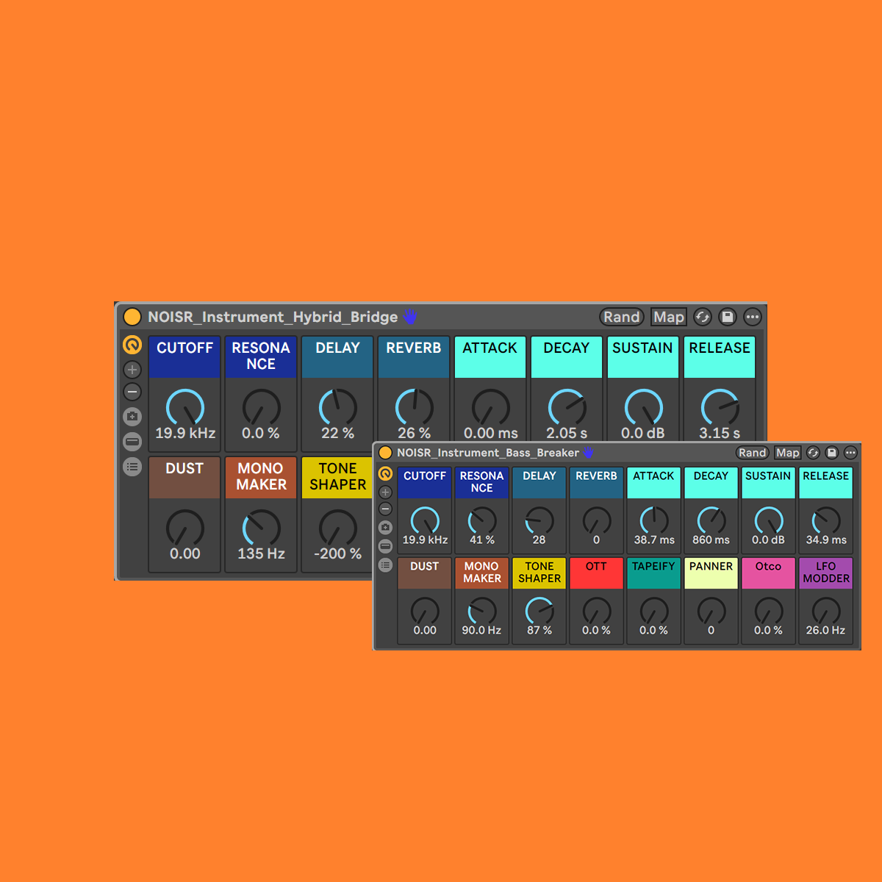Image resolution: width=882 pixels, height=882 pixels.
Task: Click the hot-swap preset icon on Hybrid_Bridge rack
Action: [702, 317]
